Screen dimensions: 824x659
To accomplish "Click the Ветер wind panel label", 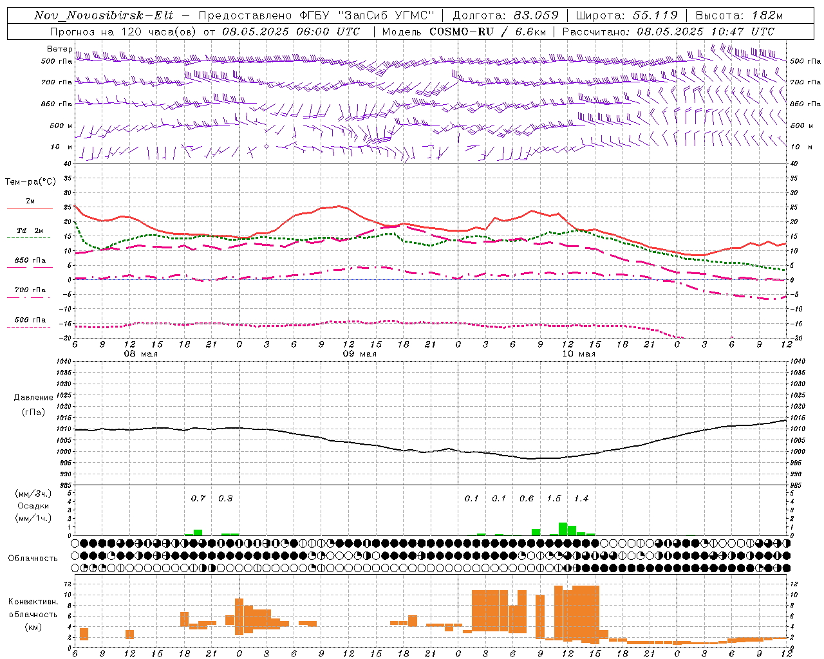I will tap(60, 49).
